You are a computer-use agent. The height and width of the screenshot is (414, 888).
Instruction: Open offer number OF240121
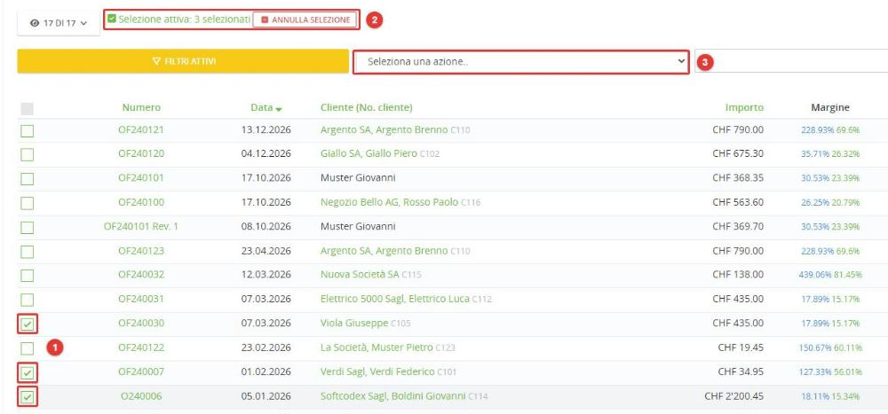coord(141,129)
